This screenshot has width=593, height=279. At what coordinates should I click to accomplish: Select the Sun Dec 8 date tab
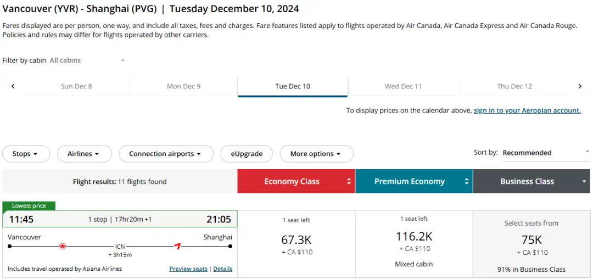pos(76,86)
